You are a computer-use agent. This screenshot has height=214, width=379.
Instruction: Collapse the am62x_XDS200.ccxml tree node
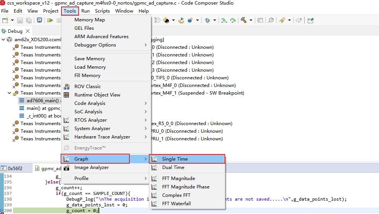pos(3,39)
